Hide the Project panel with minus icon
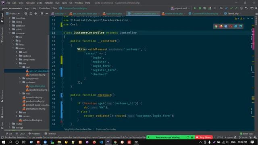Viewport: 258px width, 145px height. [x=47, y=13]
